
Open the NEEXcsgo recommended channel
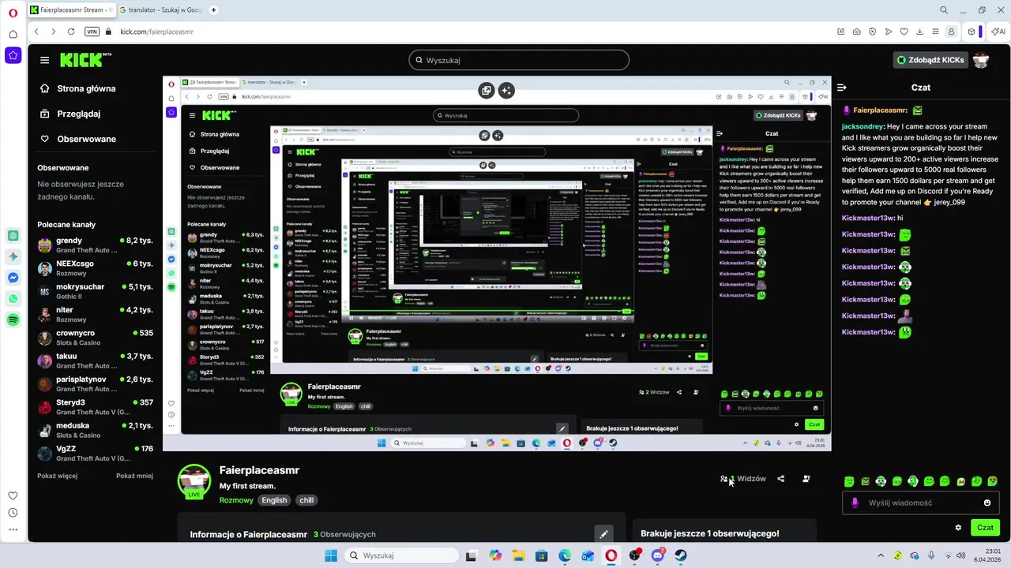[x=96, y=268]
